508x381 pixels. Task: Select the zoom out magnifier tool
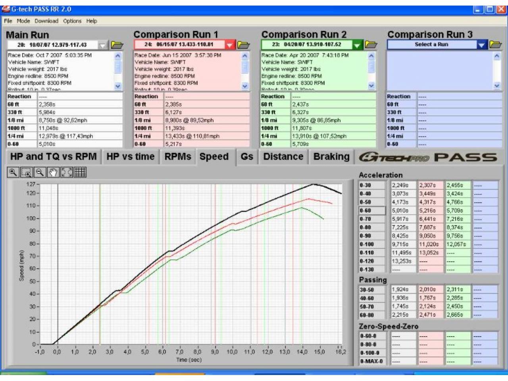tap(40, 172)
